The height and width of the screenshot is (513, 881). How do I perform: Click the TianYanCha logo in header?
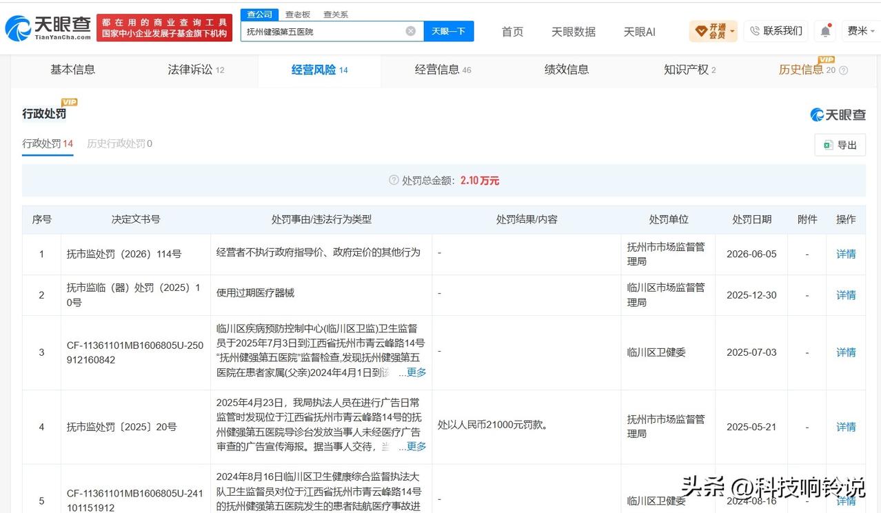[48, 28]
